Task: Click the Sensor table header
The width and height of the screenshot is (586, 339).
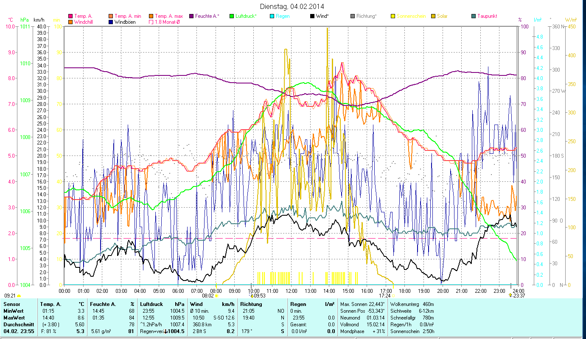Action: coord(12,304)
